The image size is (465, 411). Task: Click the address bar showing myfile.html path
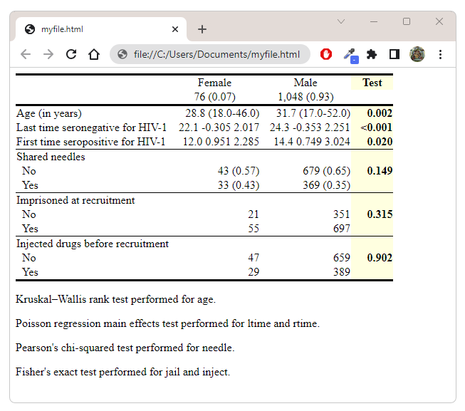click(209, 55)
